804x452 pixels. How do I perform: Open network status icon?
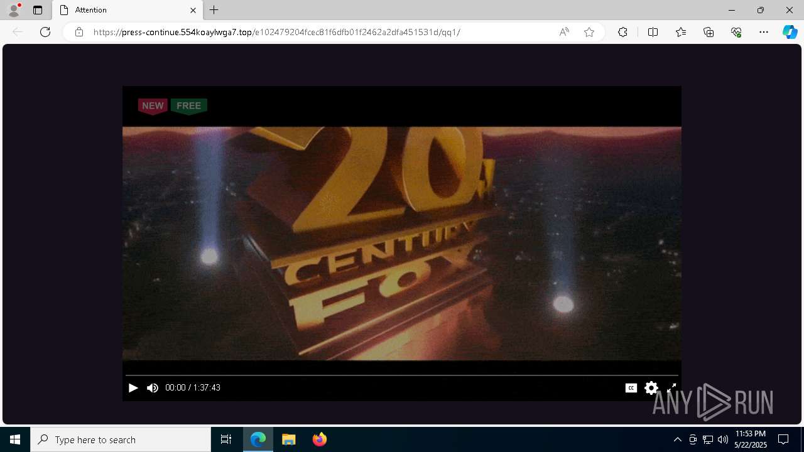(708, 439)
